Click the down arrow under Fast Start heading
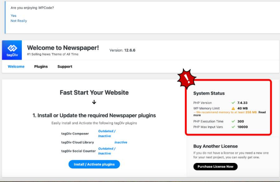280x182 pixels. [94, 102]
